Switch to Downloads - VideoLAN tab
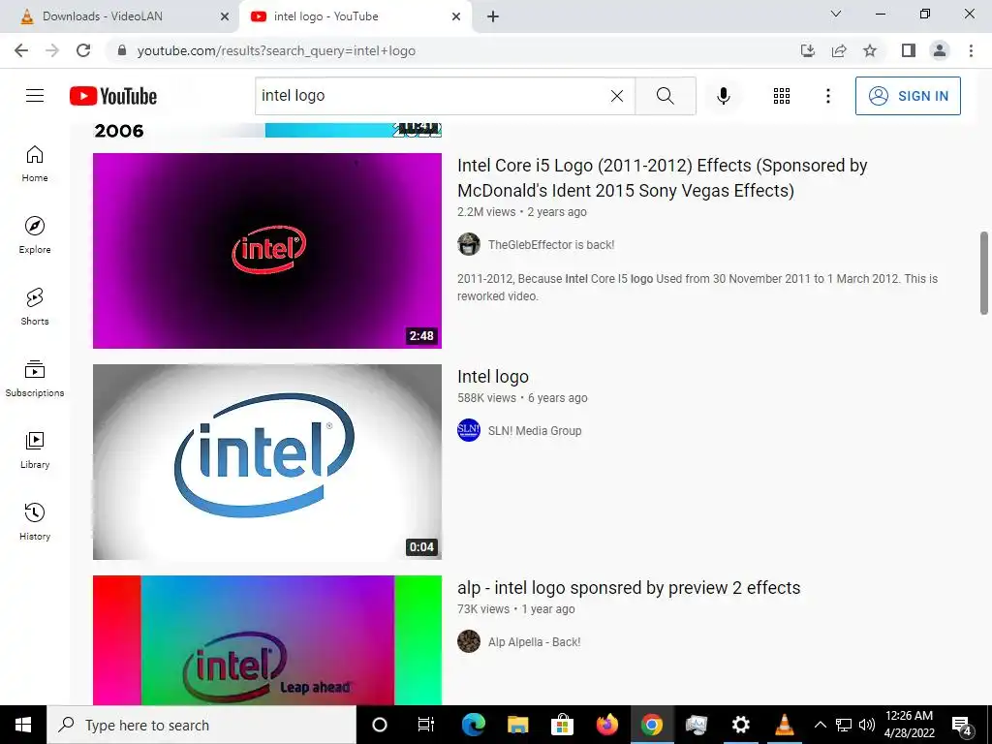Viewport: 992px width, 744px height. click(120, 16)
